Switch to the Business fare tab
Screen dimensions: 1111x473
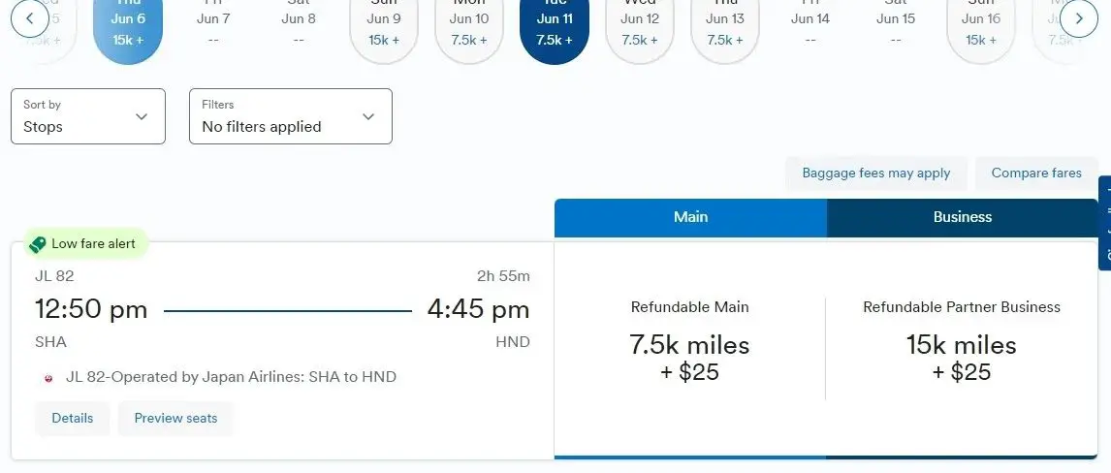click(962, 217)
